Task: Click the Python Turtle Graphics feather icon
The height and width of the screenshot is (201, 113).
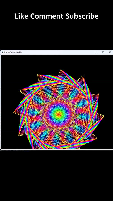Action: point(3,52)
